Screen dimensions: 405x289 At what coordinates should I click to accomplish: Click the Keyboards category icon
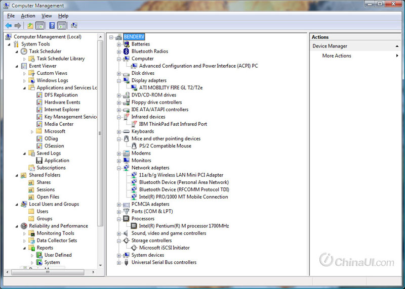click(126, 131)
